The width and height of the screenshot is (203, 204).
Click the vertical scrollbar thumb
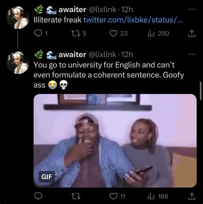click(x=201, y=91)
